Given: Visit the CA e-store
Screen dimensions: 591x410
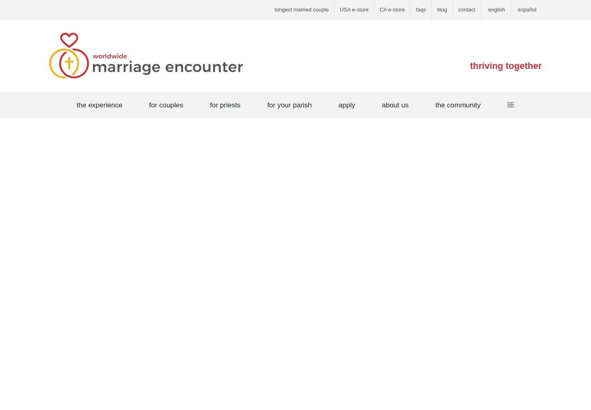Looking at the screenshot, I should pyautogui.click(x=392, y=10).
